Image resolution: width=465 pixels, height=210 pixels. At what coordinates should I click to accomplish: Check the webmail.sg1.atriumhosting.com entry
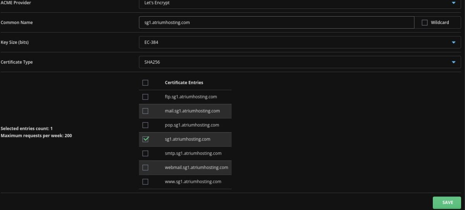[x=145, y=167]
